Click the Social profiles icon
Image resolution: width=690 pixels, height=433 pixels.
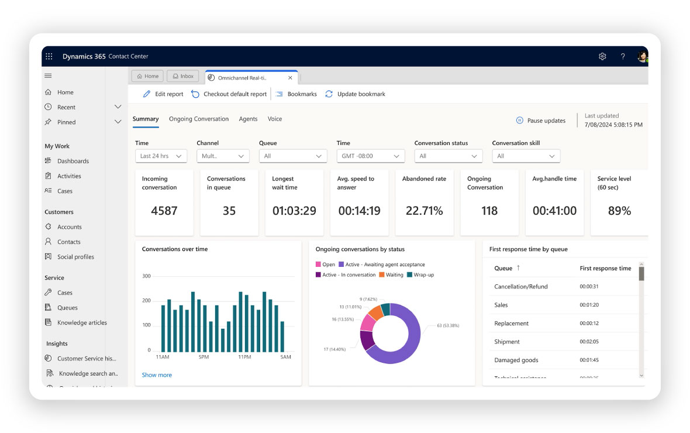(x=48, y=256)
